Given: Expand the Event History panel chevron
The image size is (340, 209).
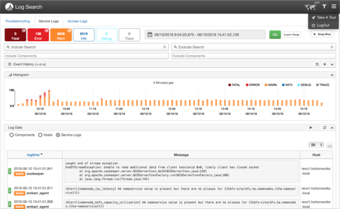Looking at the screenshot, I should pyautogui.click(x=332, y=65).
